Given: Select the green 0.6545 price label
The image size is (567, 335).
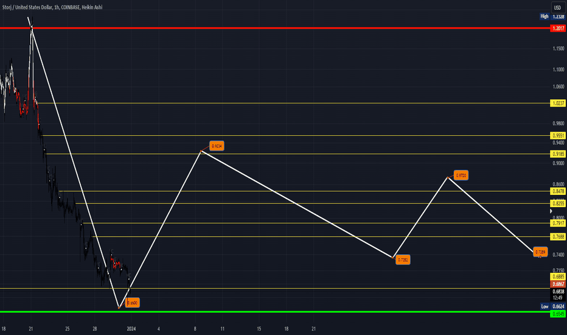Looking at the screenshot, I should [x=558, y=314].
